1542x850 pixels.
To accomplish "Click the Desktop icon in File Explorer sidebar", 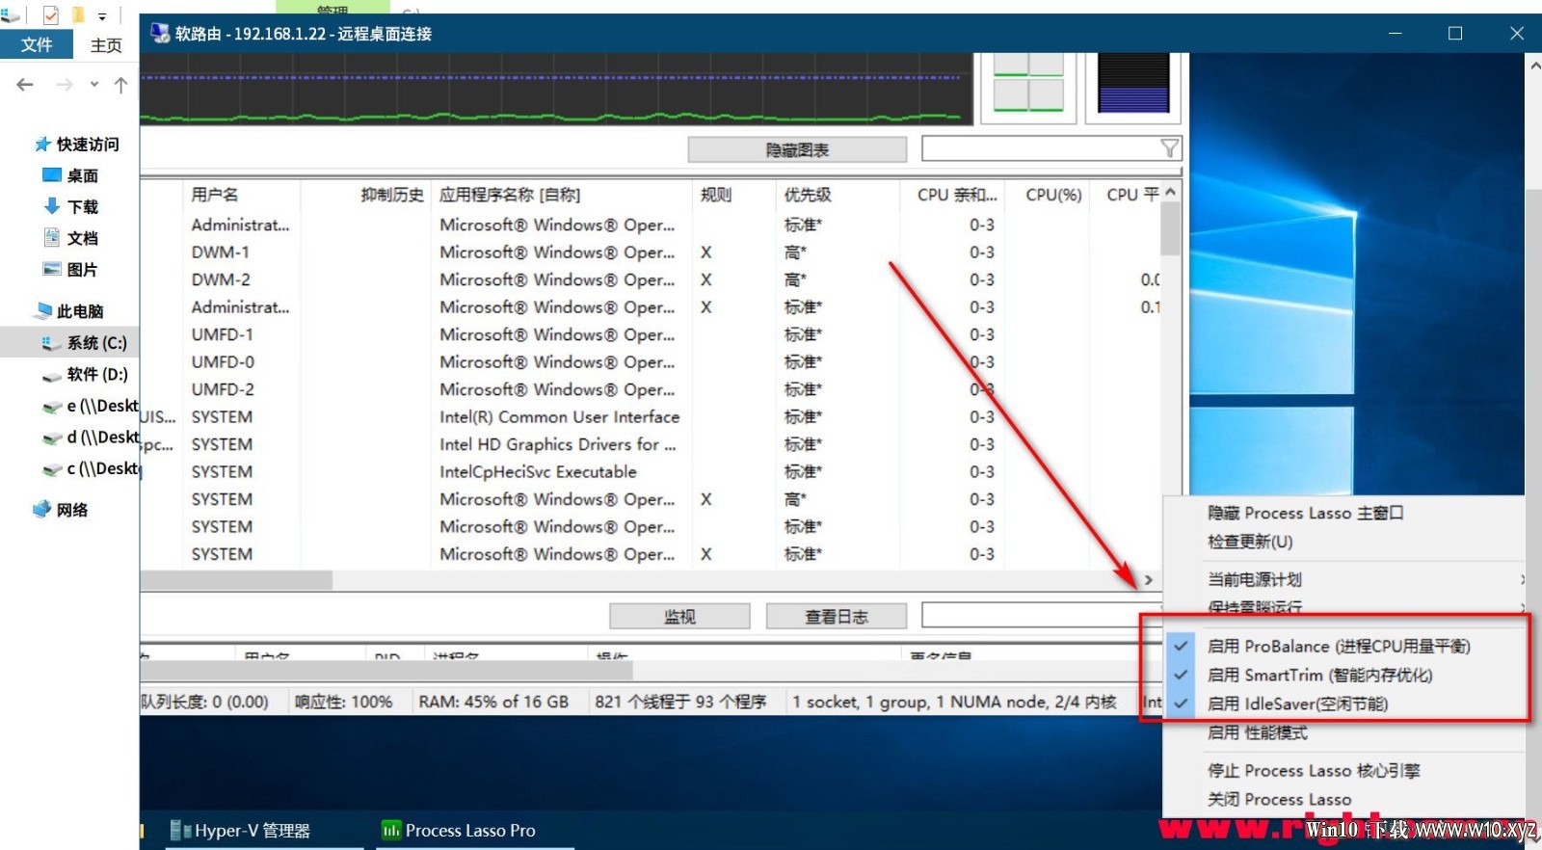I will point(52,175).
